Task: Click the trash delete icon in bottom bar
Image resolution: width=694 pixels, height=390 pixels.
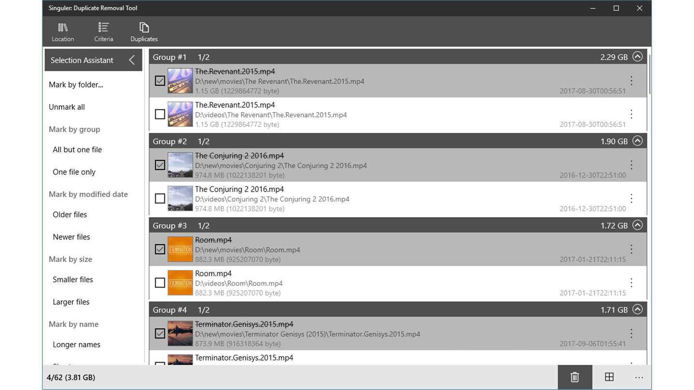Action: coord(574,377)
